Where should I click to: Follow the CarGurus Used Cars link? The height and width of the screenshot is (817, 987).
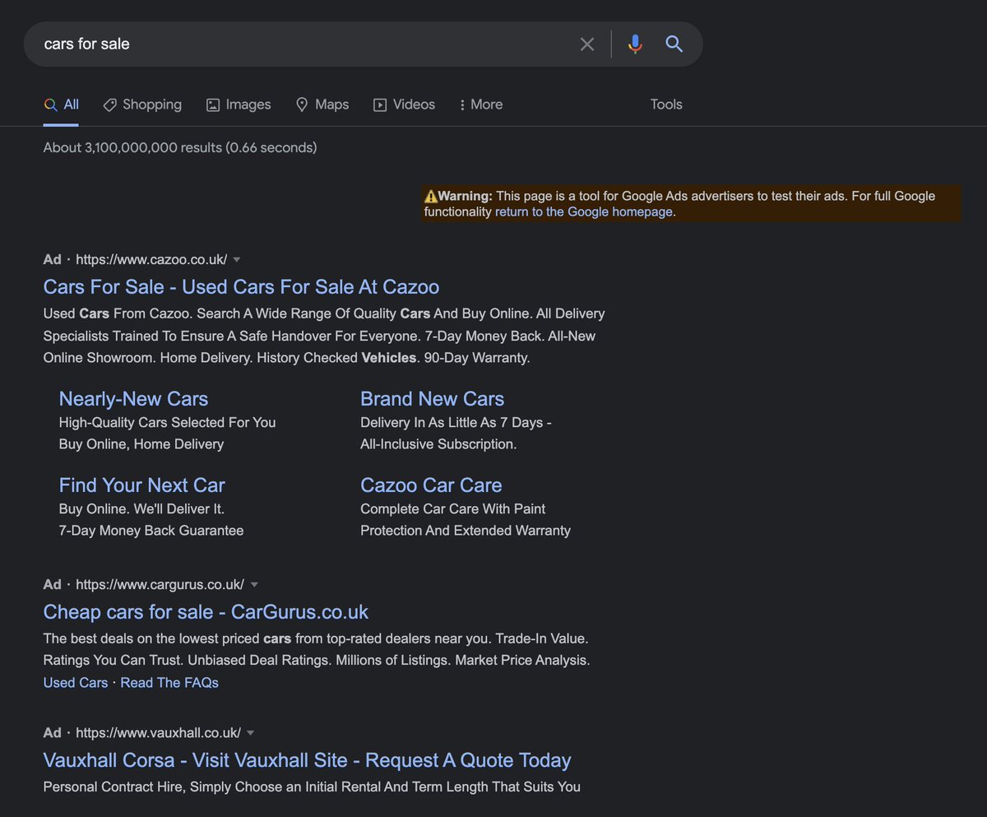[x=76, y=683]
